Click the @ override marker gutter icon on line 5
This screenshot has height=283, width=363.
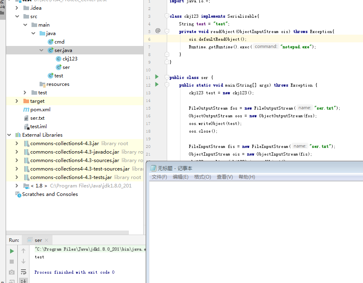[157, 31]
